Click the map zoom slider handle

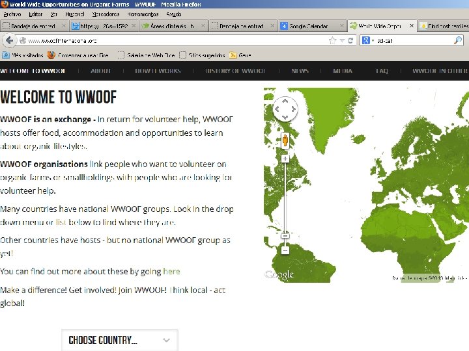pyautogui.click(x=285, y=236)
